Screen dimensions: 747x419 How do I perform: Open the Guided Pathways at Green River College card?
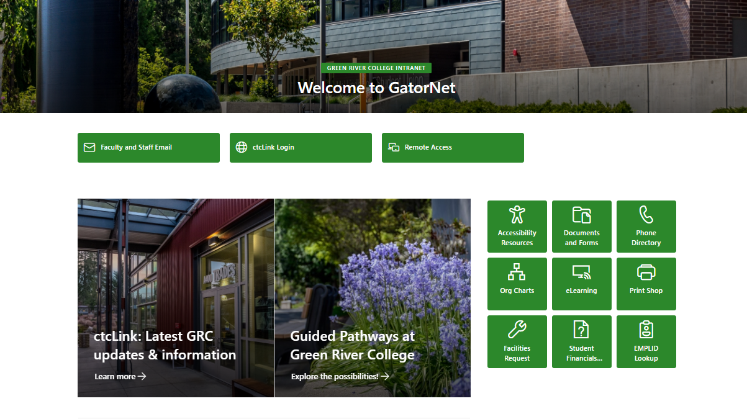373,298
